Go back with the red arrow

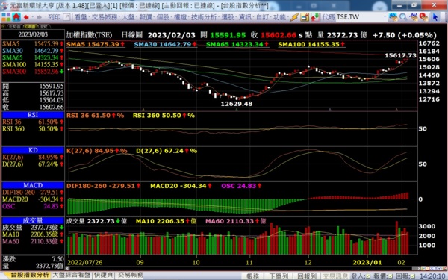(x=26, y=17)
